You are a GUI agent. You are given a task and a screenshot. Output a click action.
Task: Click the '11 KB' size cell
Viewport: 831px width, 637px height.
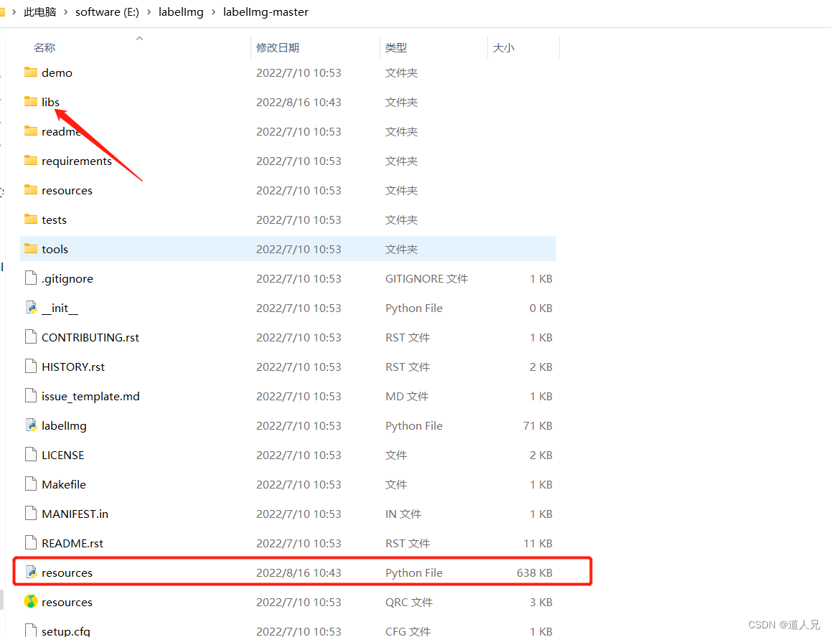coord(537,543)
